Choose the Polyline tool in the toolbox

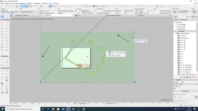(7, 86)
